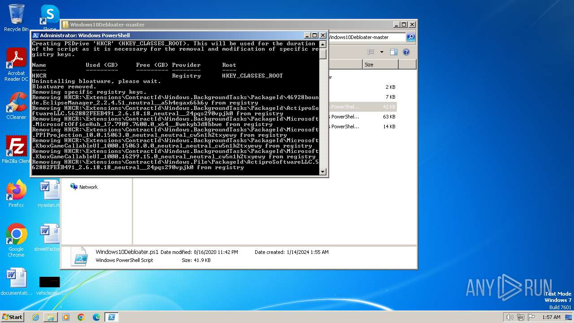Screen dimensions: 574x323
Task: Select the 7 KB file row
Action: pyautogui.click(x=362, y=97)
